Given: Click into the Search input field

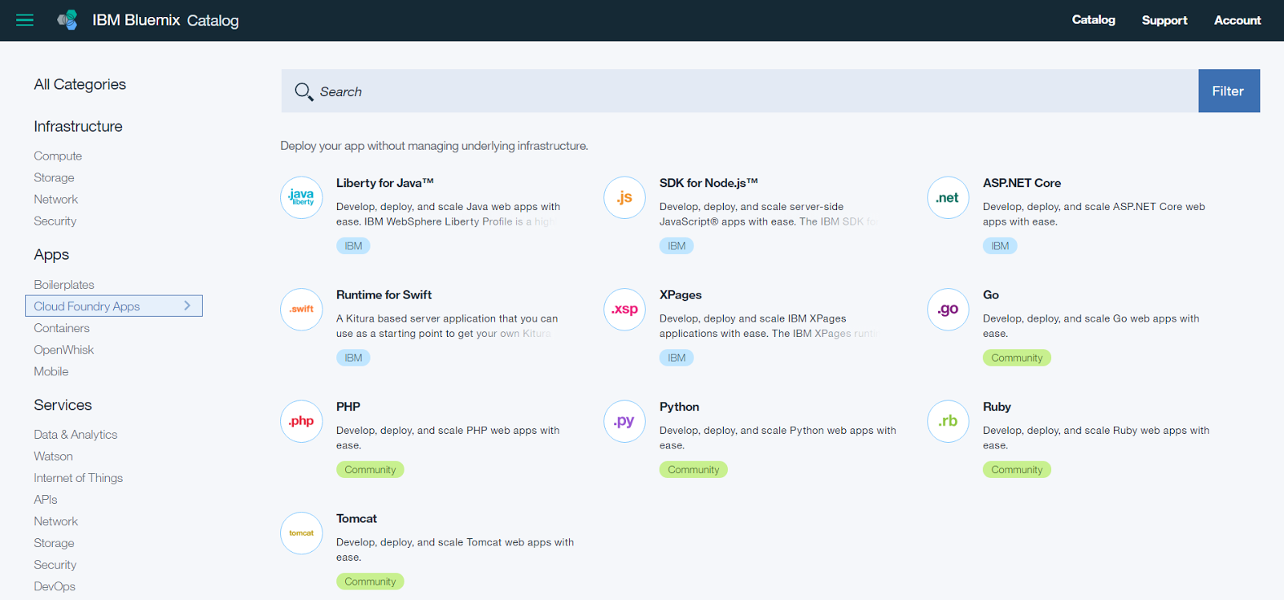Looking at the screenshot, I should click(x=739, y=91).
